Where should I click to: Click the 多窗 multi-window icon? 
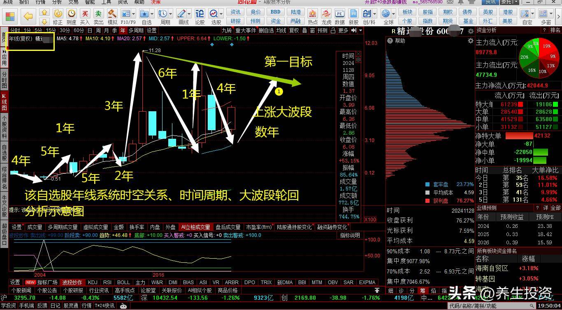click(544, 14)
